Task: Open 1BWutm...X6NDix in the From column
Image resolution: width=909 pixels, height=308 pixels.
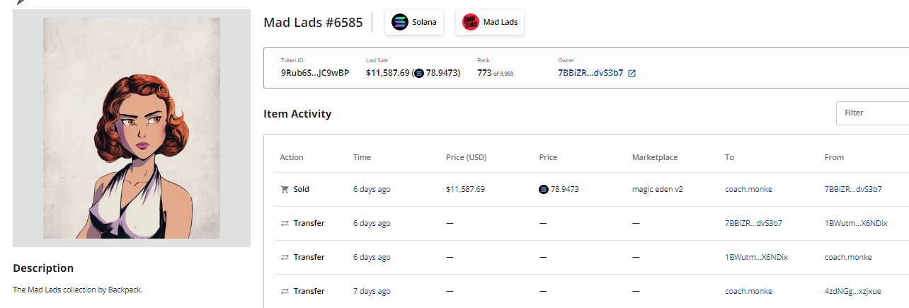Action: click(x=856, y=223)
